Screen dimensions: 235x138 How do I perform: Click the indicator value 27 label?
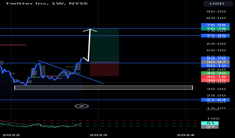tap(210, 127)
